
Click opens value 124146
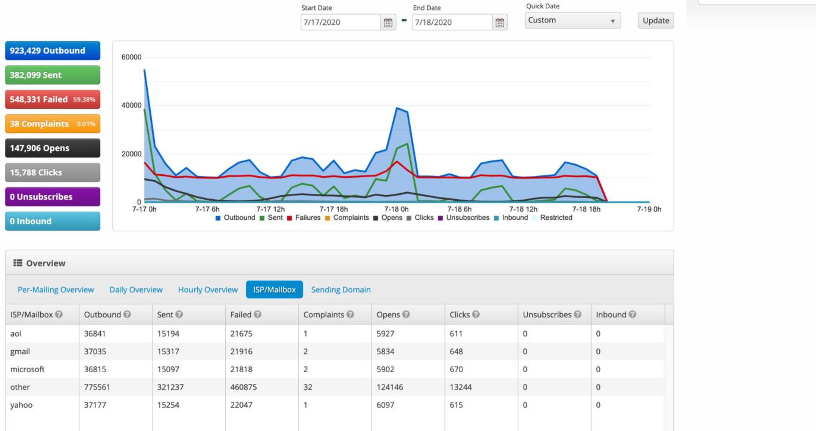coord(390,387)
